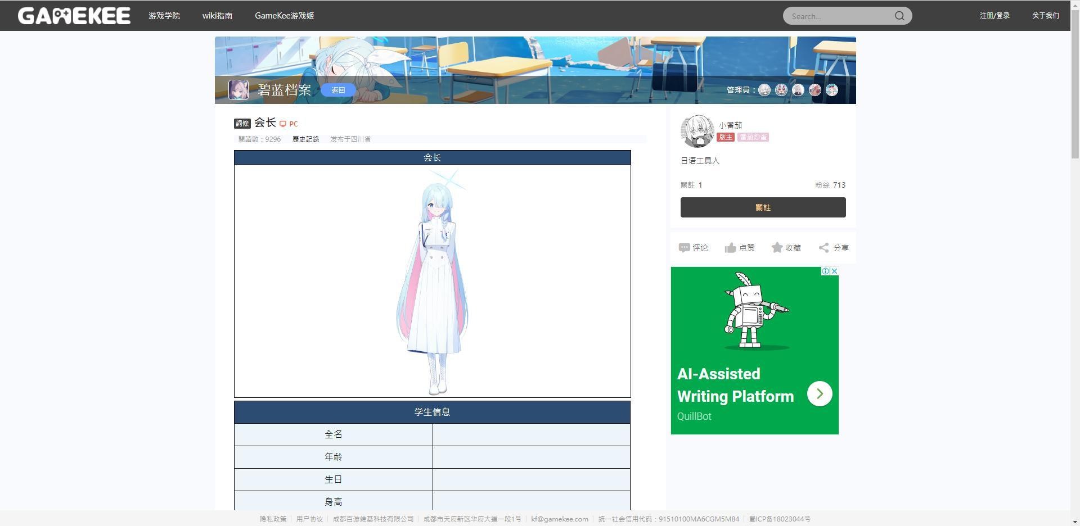This screenshot has height=526, width=1080.
Task: Click 小番茄's user avatar
Action: coord(697,130)
